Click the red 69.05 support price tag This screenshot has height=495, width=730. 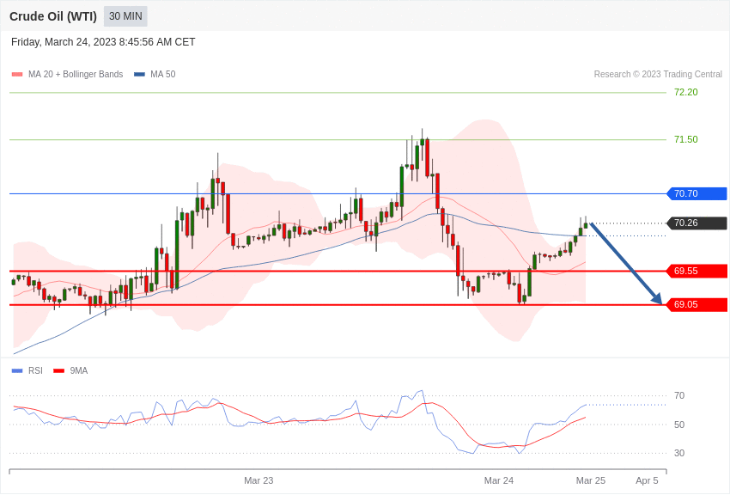click(697, 304)
